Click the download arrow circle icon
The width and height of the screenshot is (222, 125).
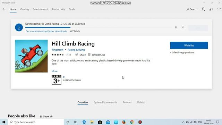[x=19, y=27]
